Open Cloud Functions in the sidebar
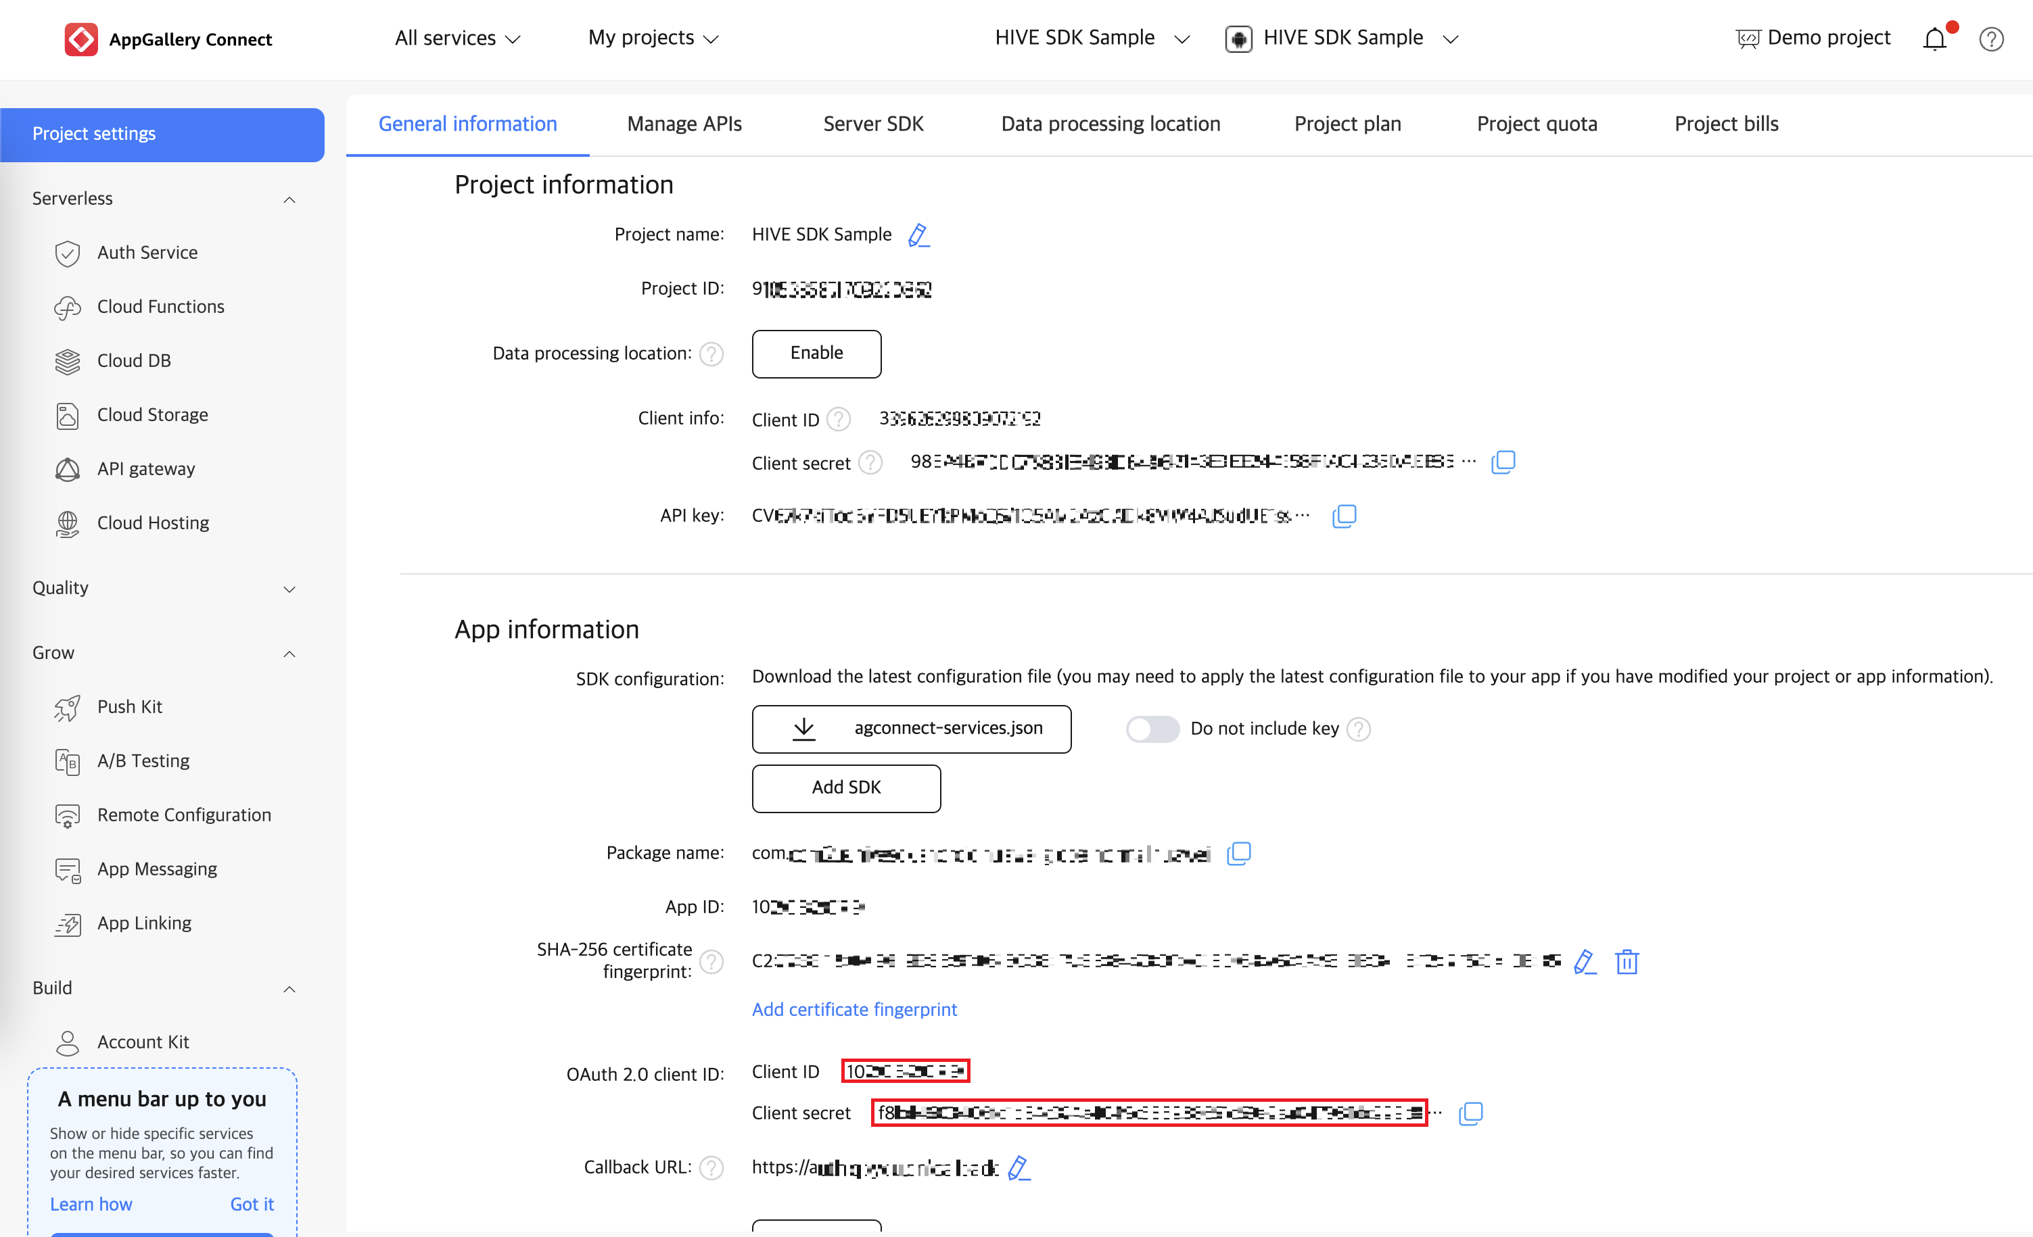Viewport: 2033px width, 1237px height. pos(160,307)
